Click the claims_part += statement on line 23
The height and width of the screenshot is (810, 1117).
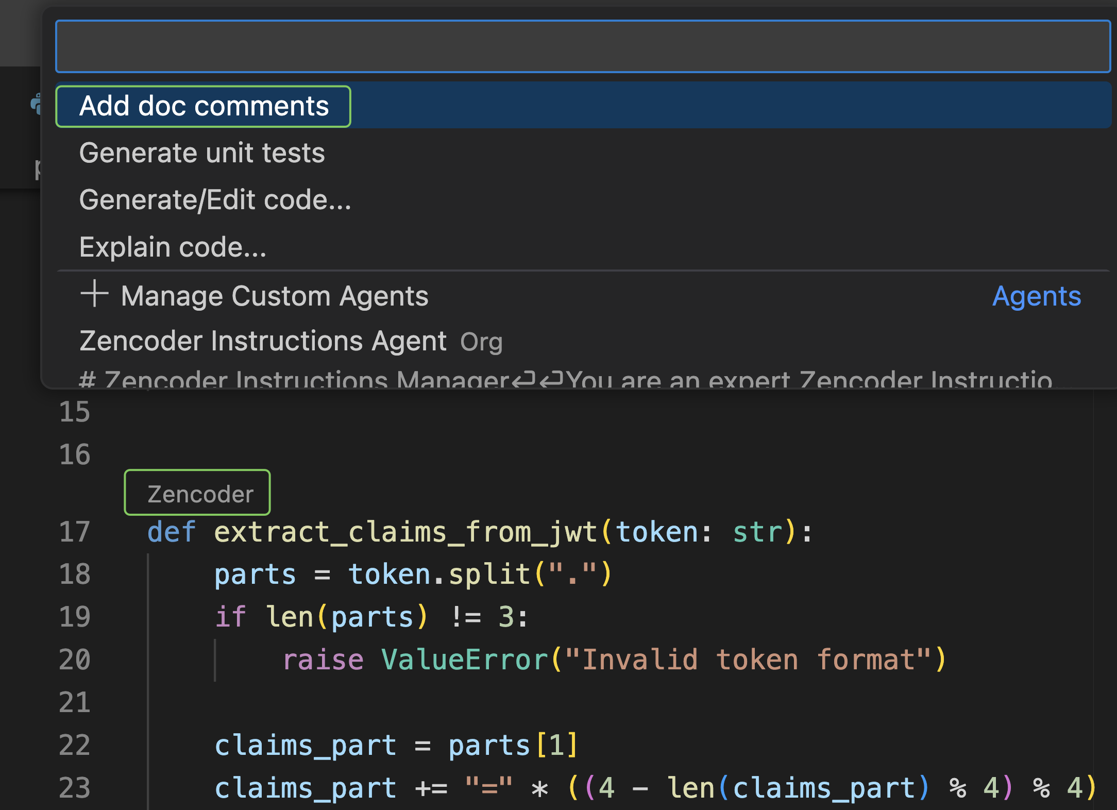[x=655, y=788]
